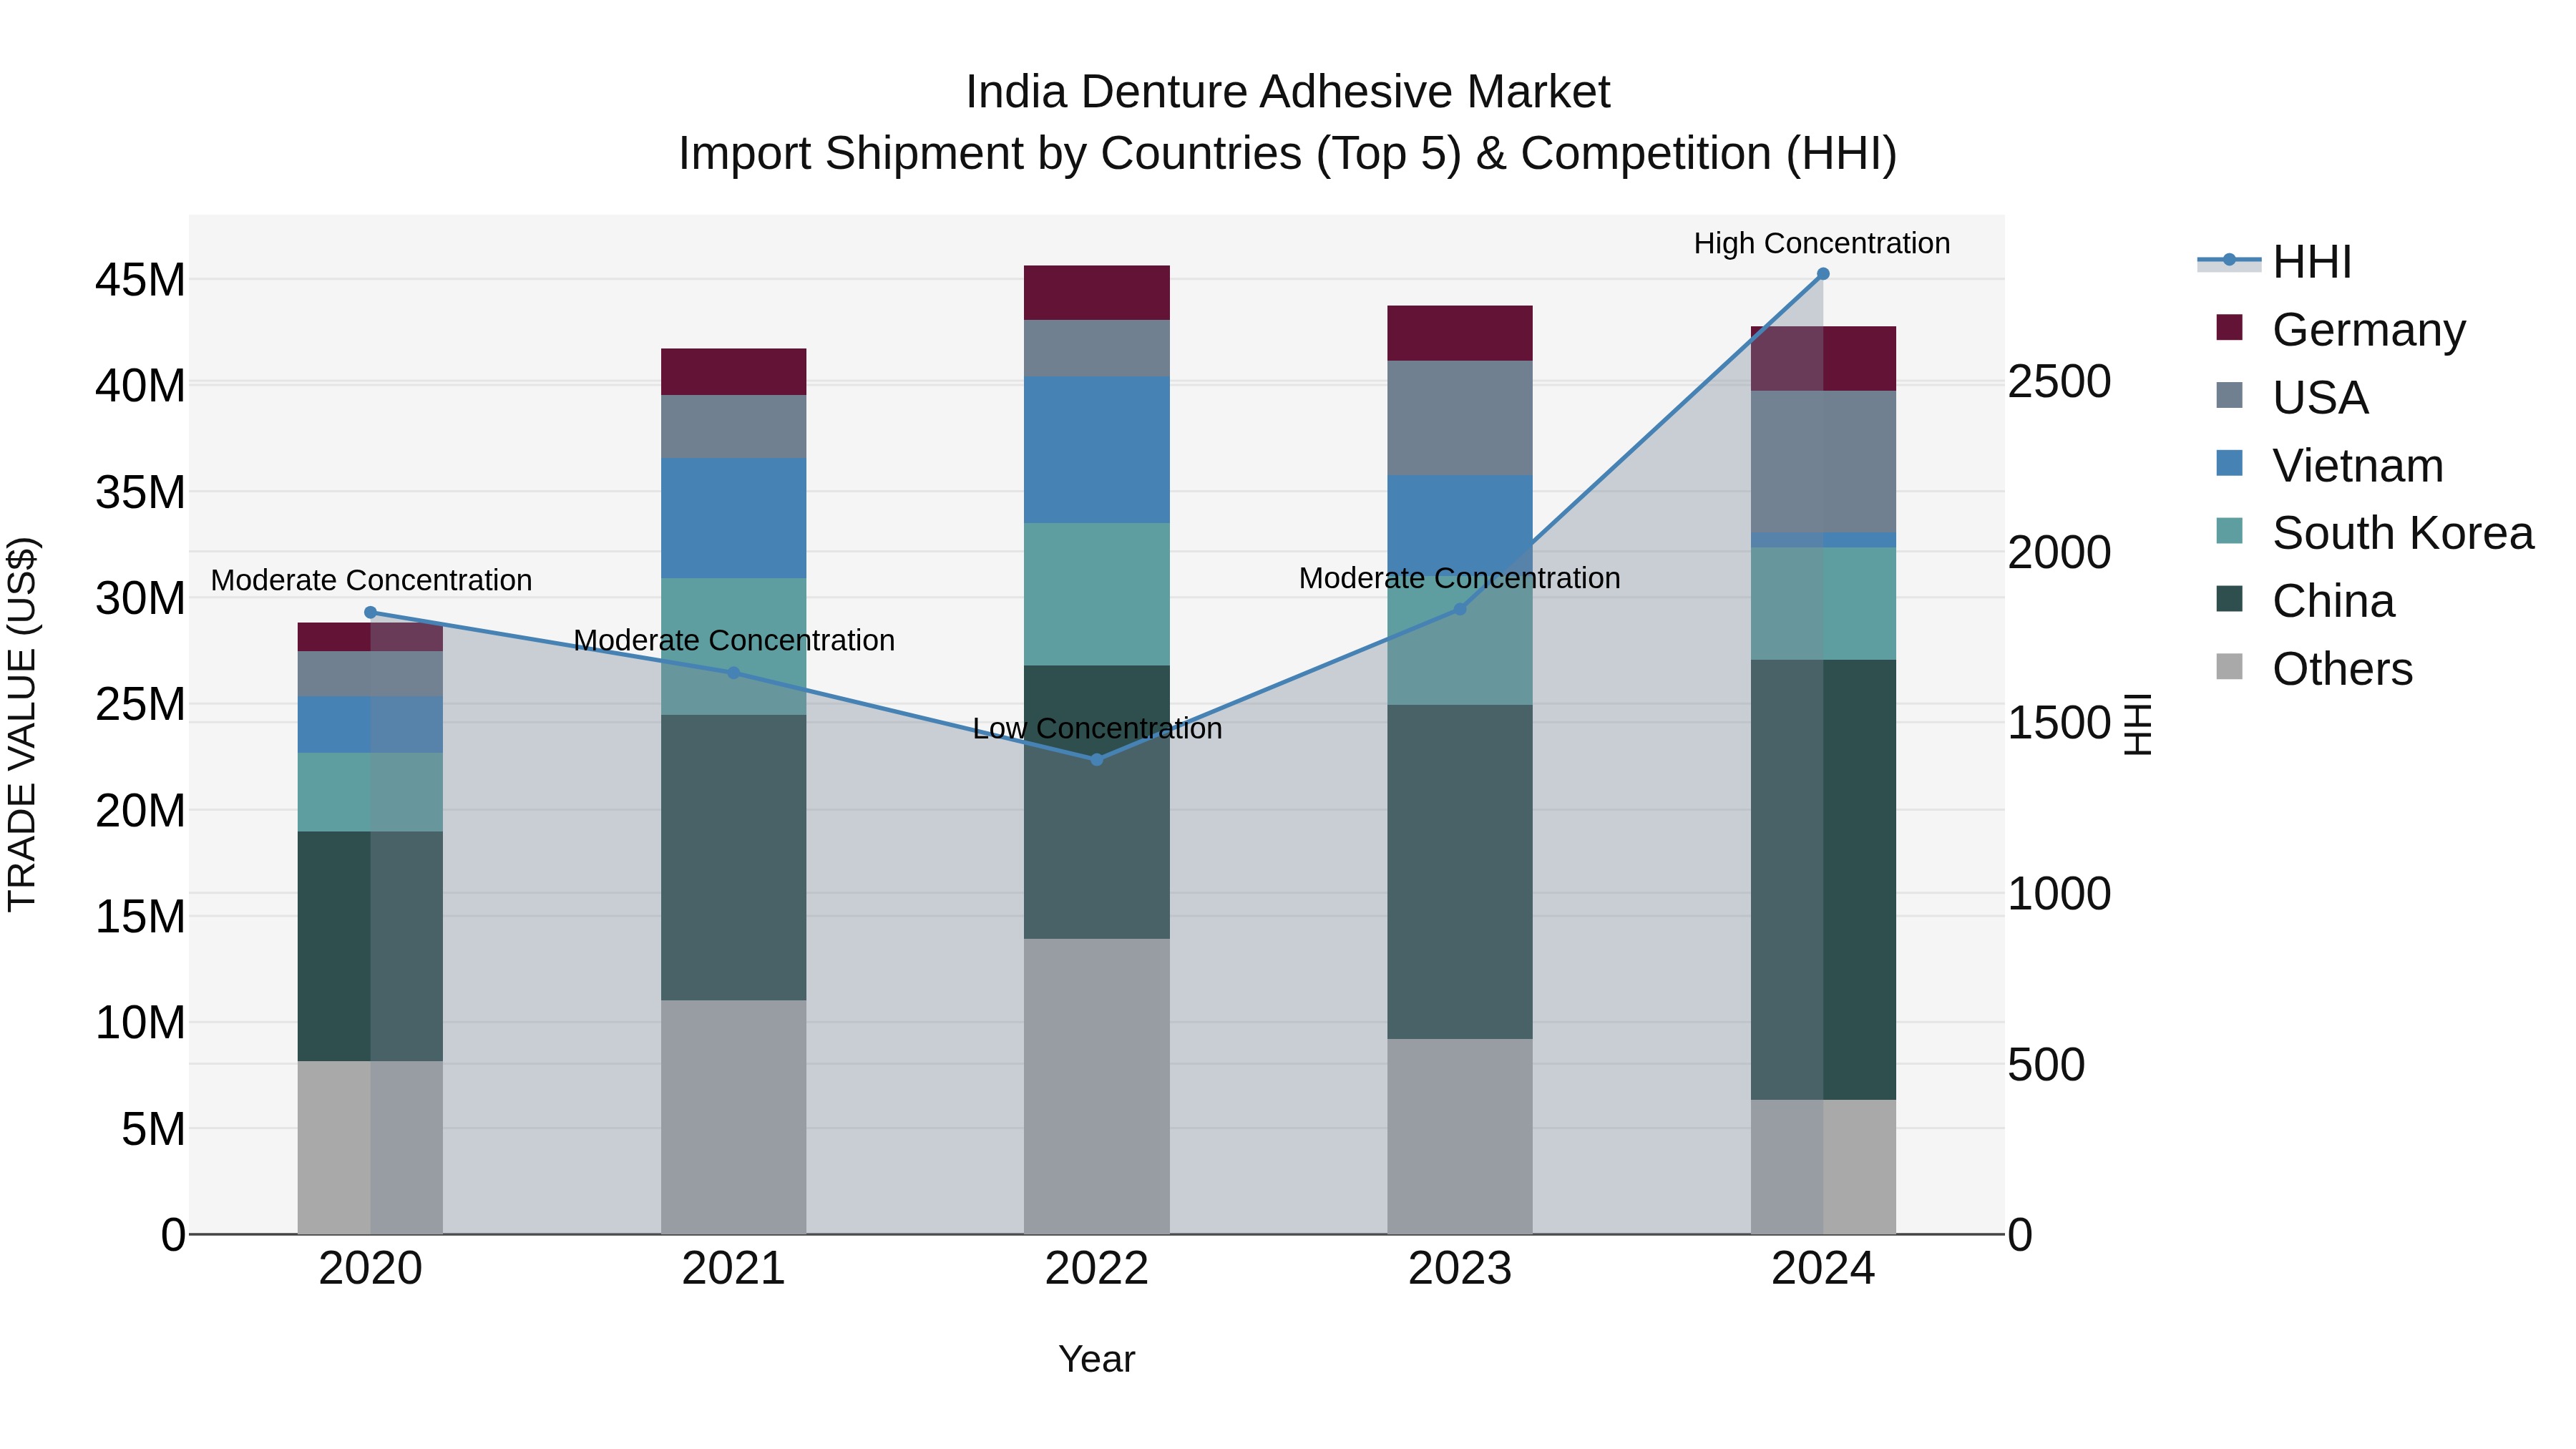Click the 'TRADE VALUE (US$)' axis title
The image size is (2576, 1449).
[x=22, y=725]
